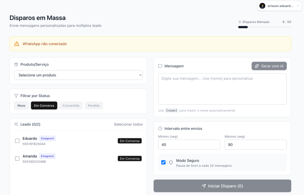
Task: Open the Selecione um produto dropdown
Action: coord(78,75)
